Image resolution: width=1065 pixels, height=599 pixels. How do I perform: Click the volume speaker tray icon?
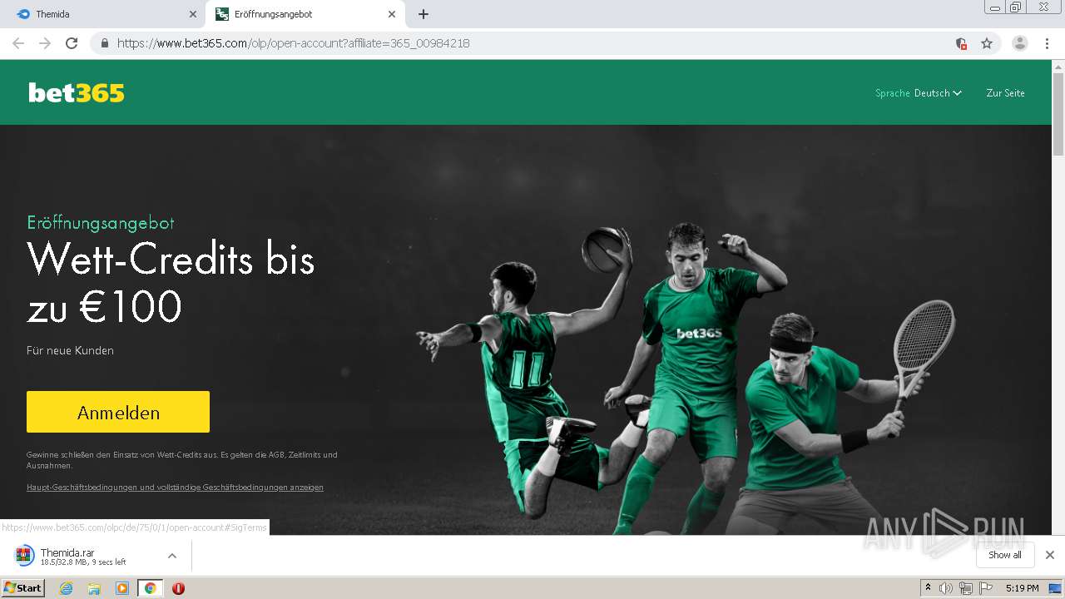point(946,588)
